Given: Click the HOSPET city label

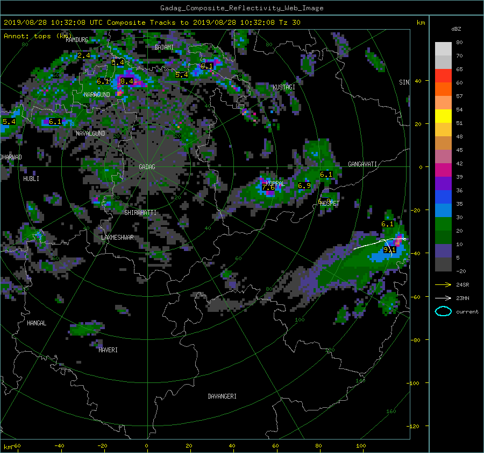Looking at the screenshot, I should (x=330, y=204).
